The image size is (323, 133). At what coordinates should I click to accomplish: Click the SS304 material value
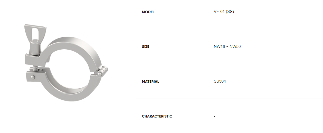[x=220, y=81]
